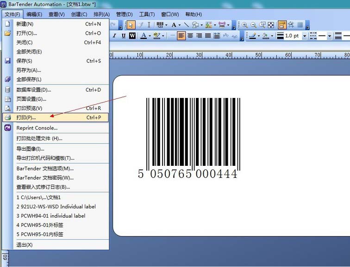This screenshot has width=350, height=267.
Task: Open the 创建(C) menu
Action: click(x=79, y=14)
